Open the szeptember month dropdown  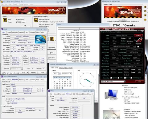pos(67,74)
